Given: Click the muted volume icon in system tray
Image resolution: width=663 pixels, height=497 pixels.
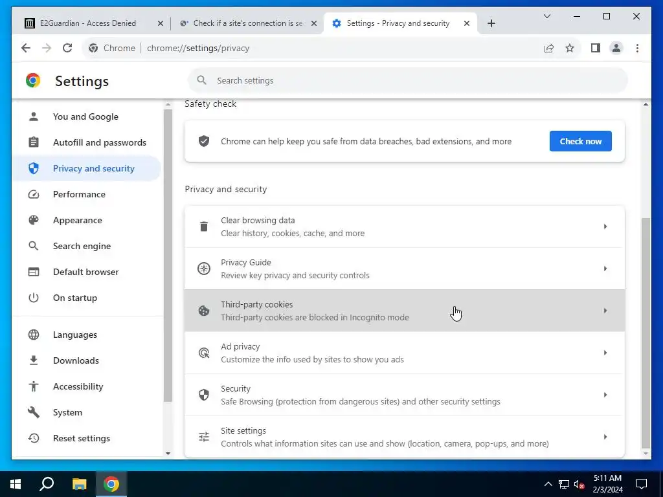Looking at the screenshot, I should (x=579, y=484).
